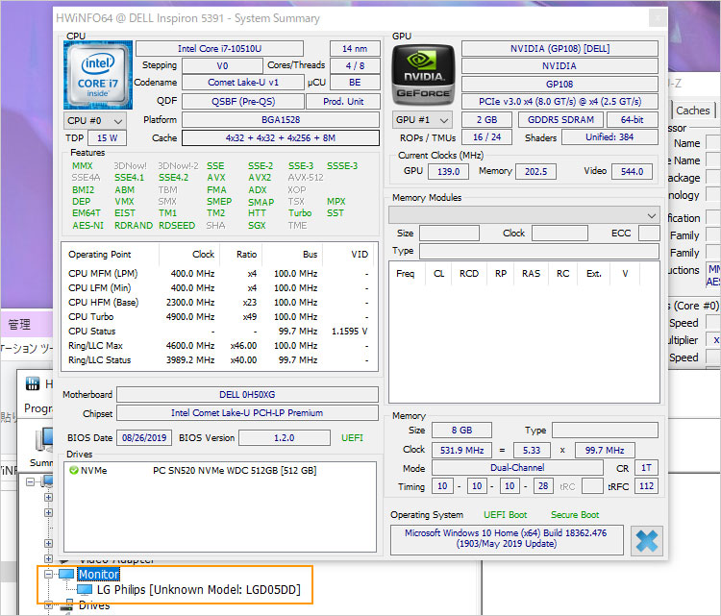The width and height of the screenshot is (721, 616).
Task: Click the tRFC 112 timing value
Action: [x=646, y=486]
